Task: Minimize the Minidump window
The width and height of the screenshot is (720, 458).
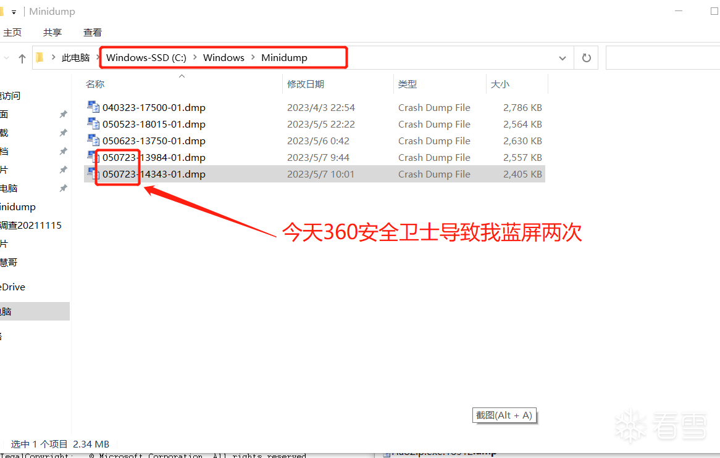Action: [679, 11]
